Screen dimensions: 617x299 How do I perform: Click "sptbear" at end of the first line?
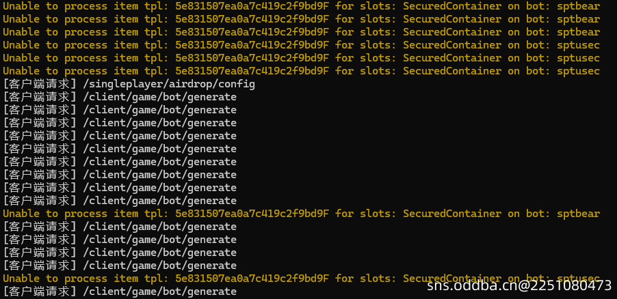[578, 6]
